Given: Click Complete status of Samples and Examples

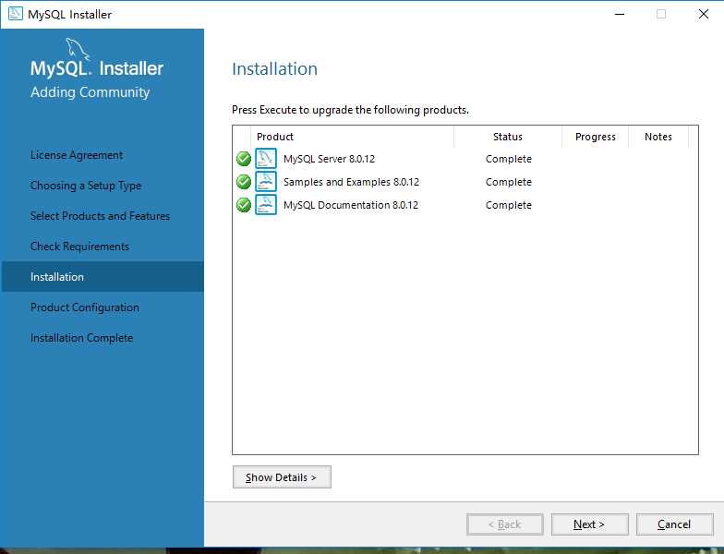Looking at the screenshot, I should point(508,182).
